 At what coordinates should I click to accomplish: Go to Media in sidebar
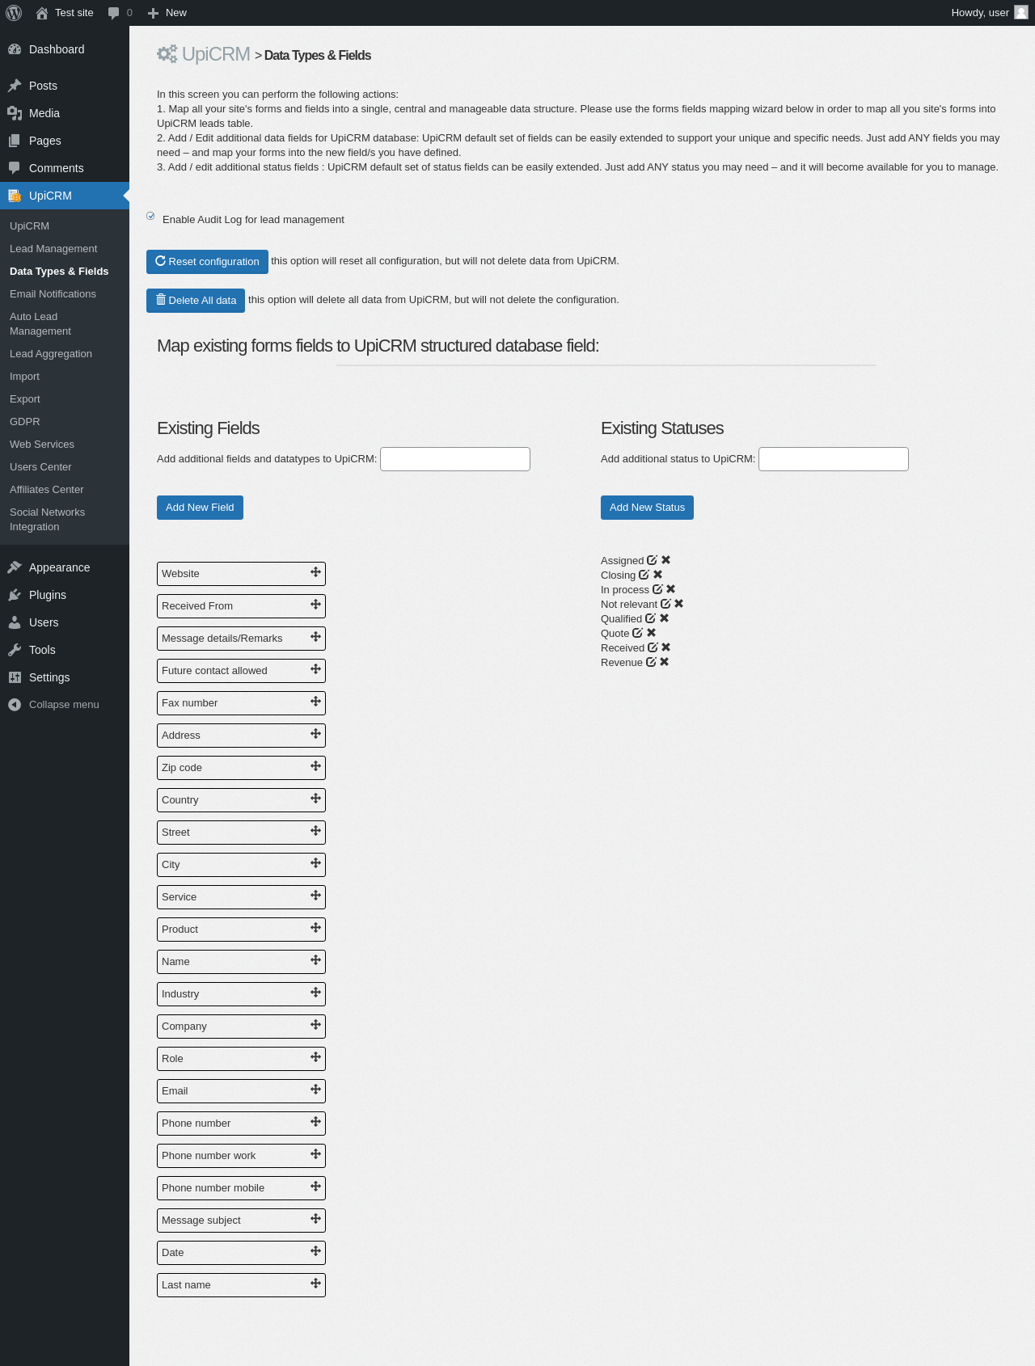click(x=65, y=113)
